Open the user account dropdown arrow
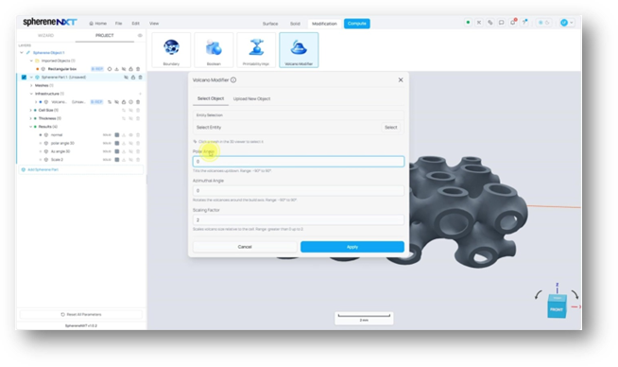Viewport: 618px width, 367px height. [x=572, y=23]
